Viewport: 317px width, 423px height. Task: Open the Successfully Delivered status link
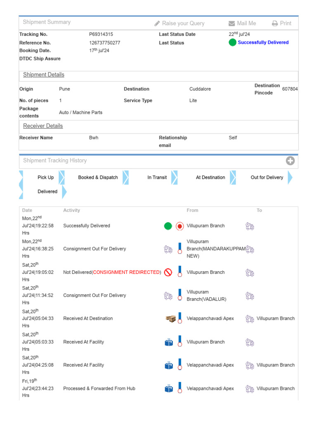263,43
